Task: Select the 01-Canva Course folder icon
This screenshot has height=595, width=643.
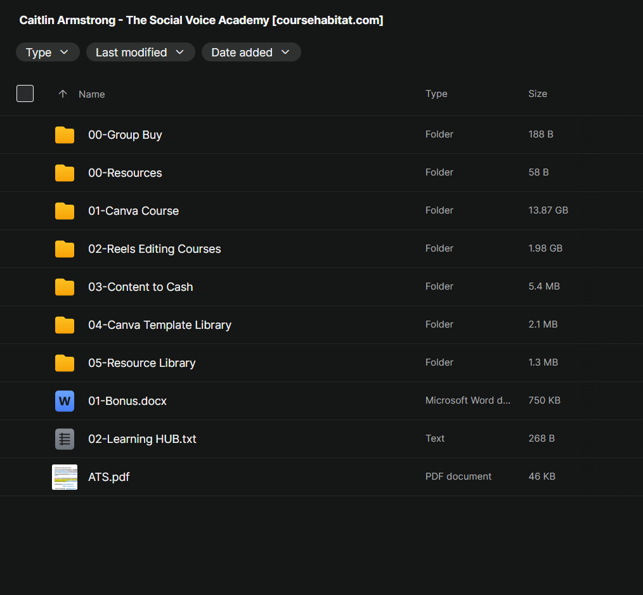Action: pyautogui.click(x=65, y=211)
